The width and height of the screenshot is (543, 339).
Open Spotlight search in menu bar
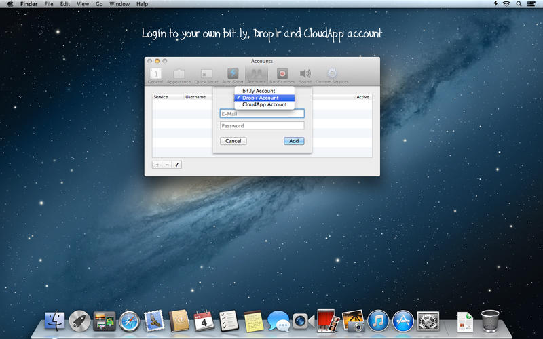(x=519, y=4)
